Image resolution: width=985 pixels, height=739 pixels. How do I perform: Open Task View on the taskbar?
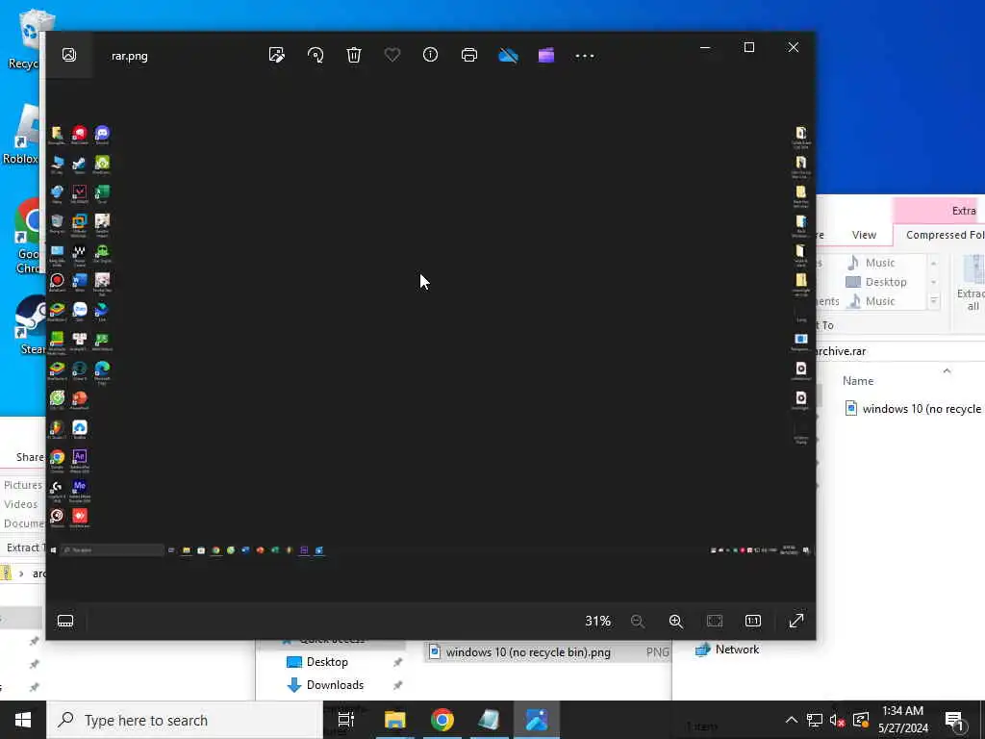click(346, 720)
